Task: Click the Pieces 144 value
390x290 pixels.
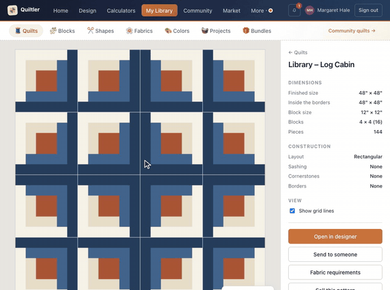Action: pos(378,132)
